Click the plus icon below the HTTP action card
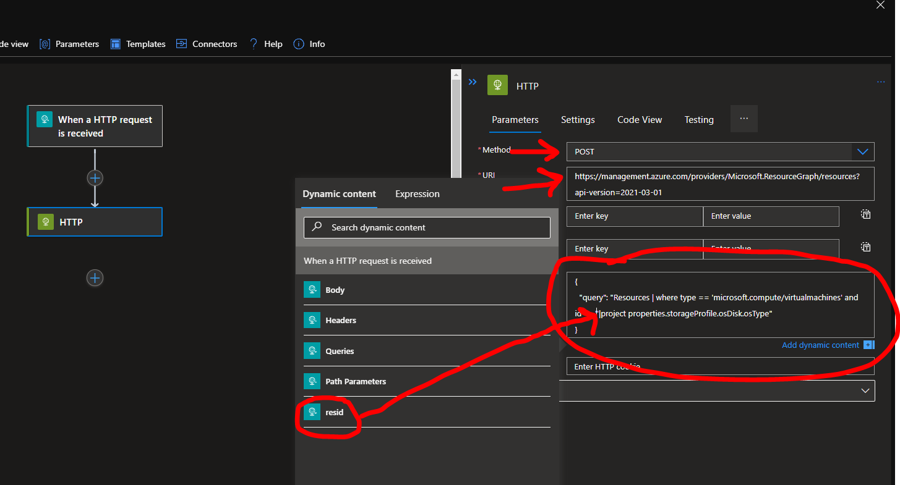The height and width of the screenshot is (485, 900). [x=95, y=278]
